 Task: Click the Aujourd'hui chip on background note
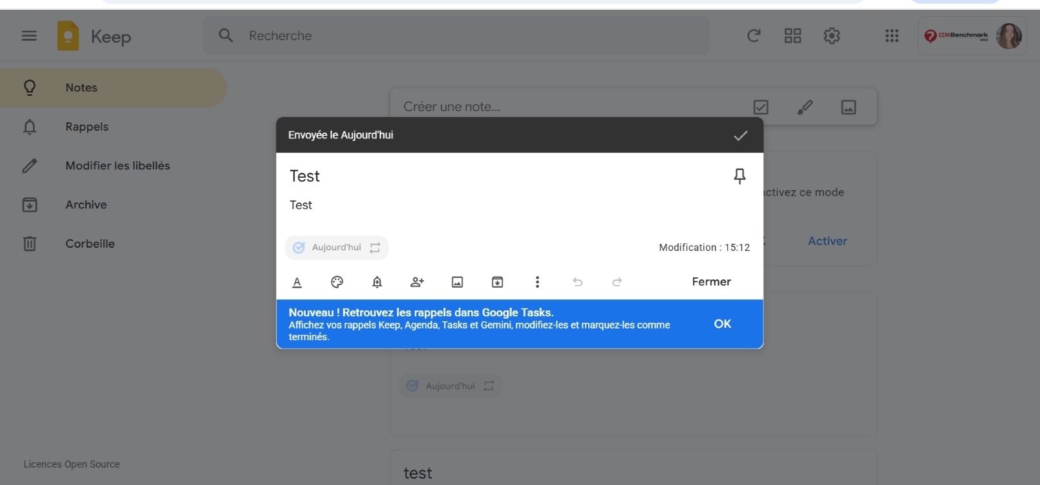[x=451, y=386]
